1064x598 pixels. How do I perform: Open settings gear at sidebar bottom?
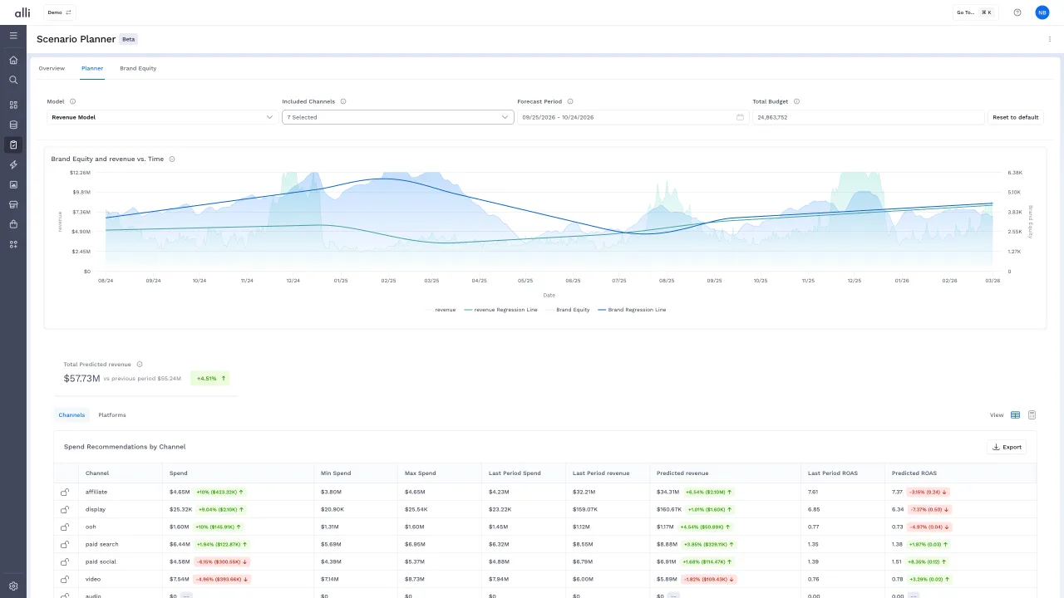tap(13, 586)
